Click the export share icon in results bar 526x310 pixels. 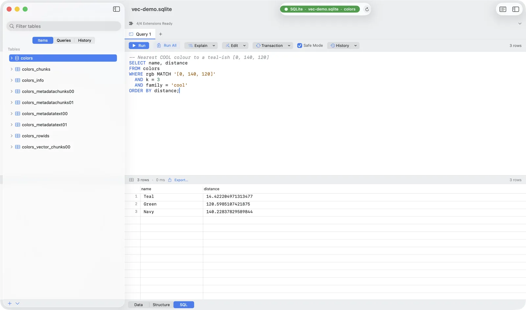point(170,180)
